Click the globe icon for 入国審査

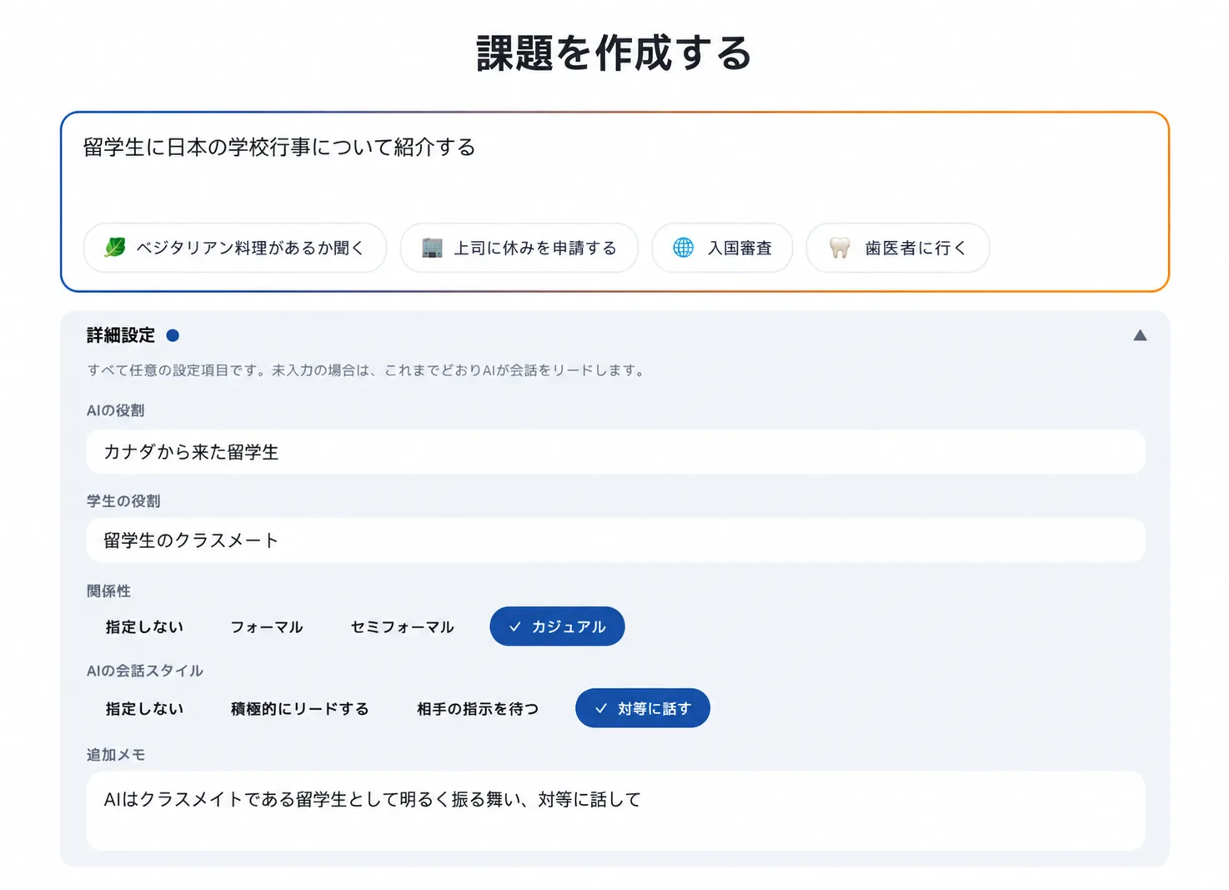point(683,248)
